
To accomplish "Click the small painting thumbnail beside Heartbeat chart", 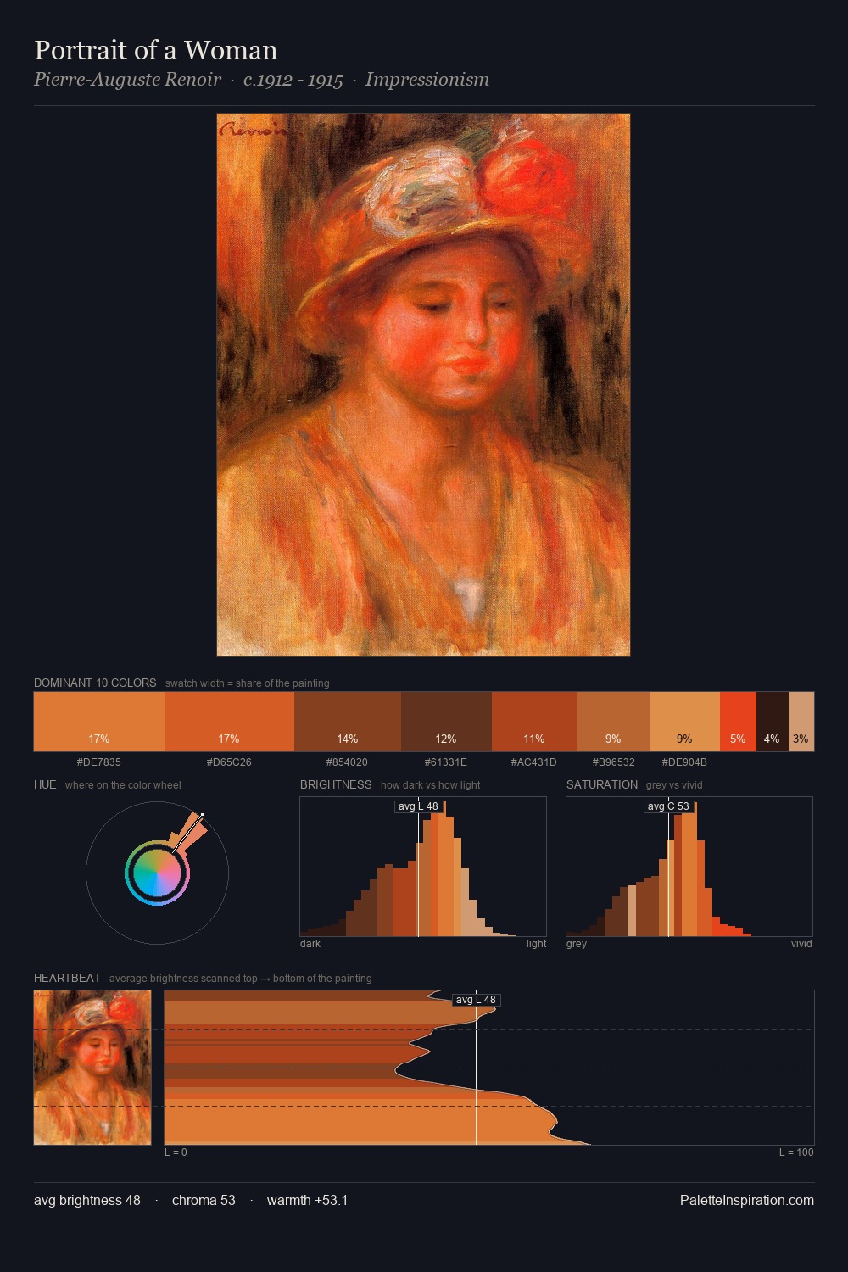I will [x=92, y=1068].
